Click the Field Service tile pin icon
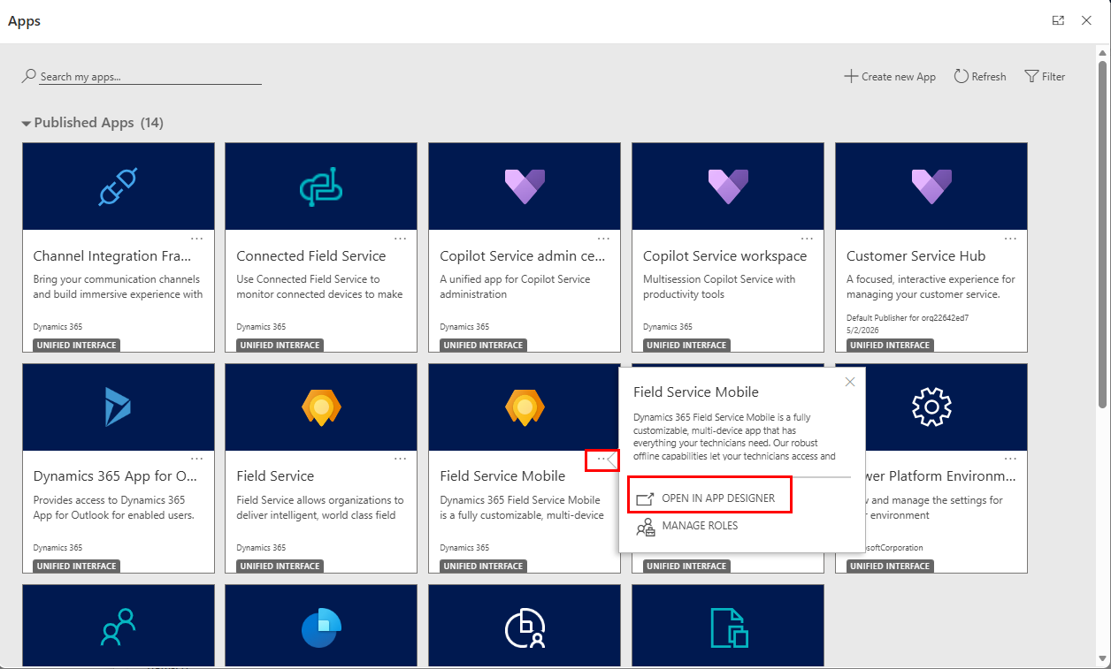 [x=321, y=407]
